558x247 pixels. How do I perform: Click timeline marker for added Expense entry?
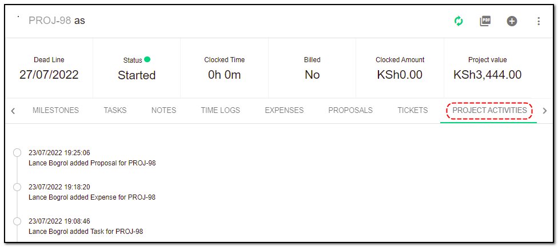coord(17,187)
